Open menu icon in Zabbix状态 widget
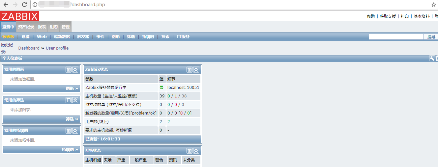This screenshot has height=167, width=438. [x=190, y=70]
